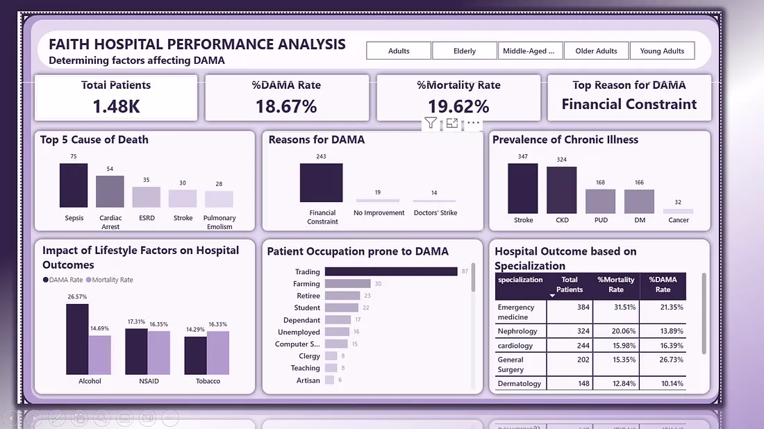764x429 pixels.
Task: Click the Computer S... occupation label
Action: (297, 344)
